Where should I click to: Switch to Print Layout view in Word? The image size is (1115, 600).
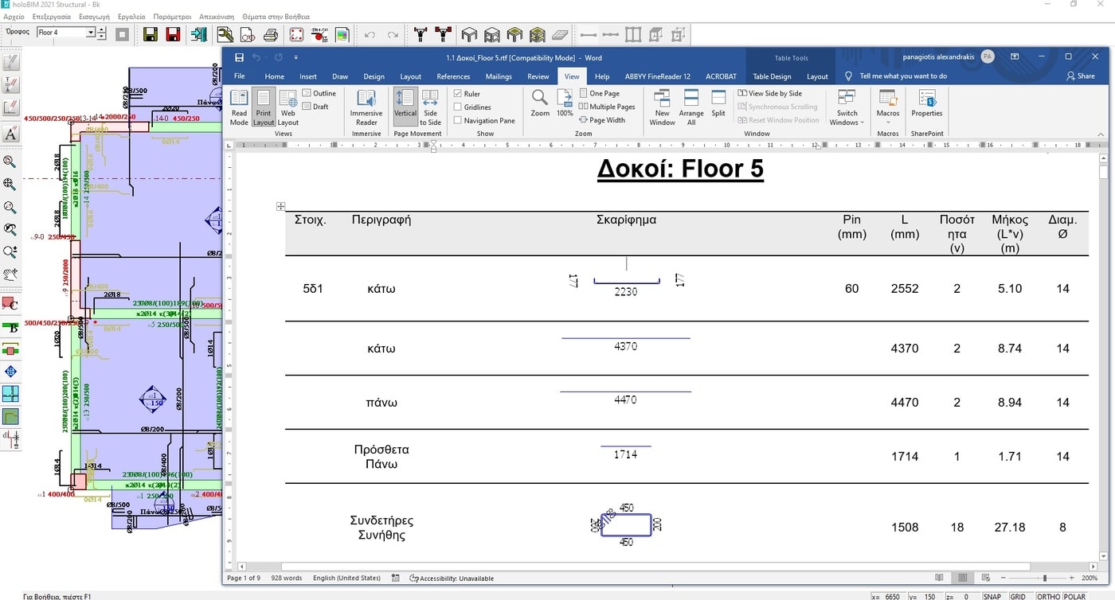[x=264, y=107]
